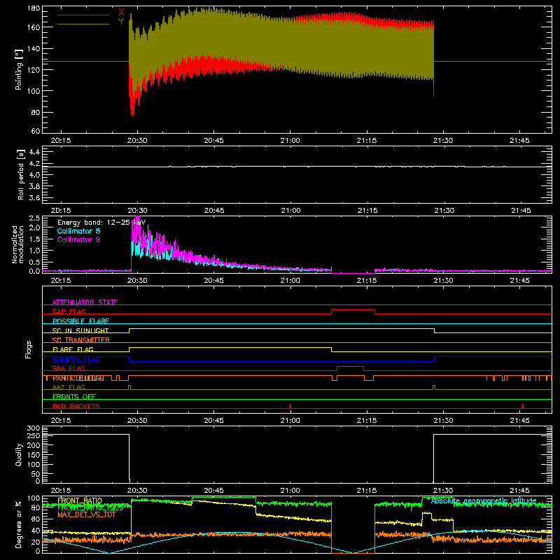Click the BAD_PACKETS spike near 21:45

tap(523, 406)
